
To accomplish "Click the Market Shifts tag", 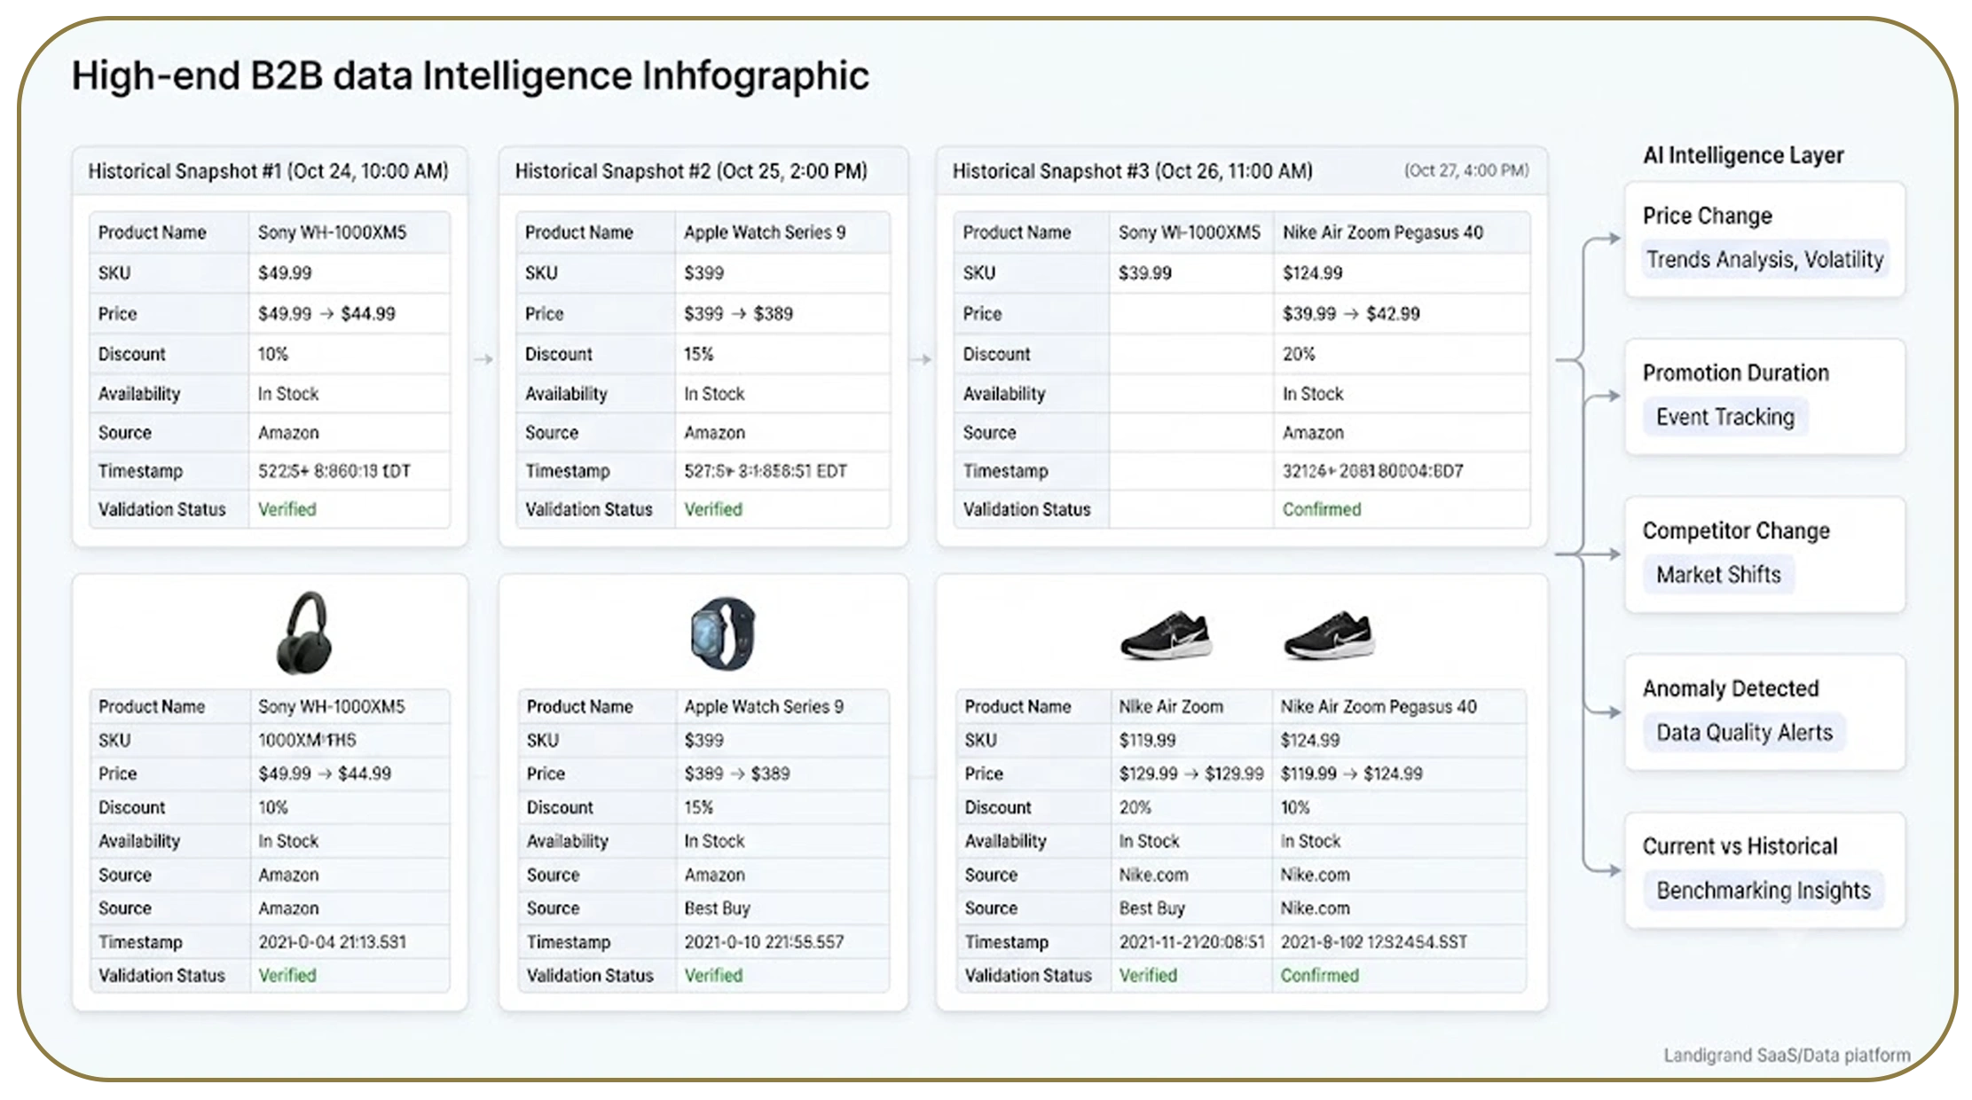I will pos(1718,575).
